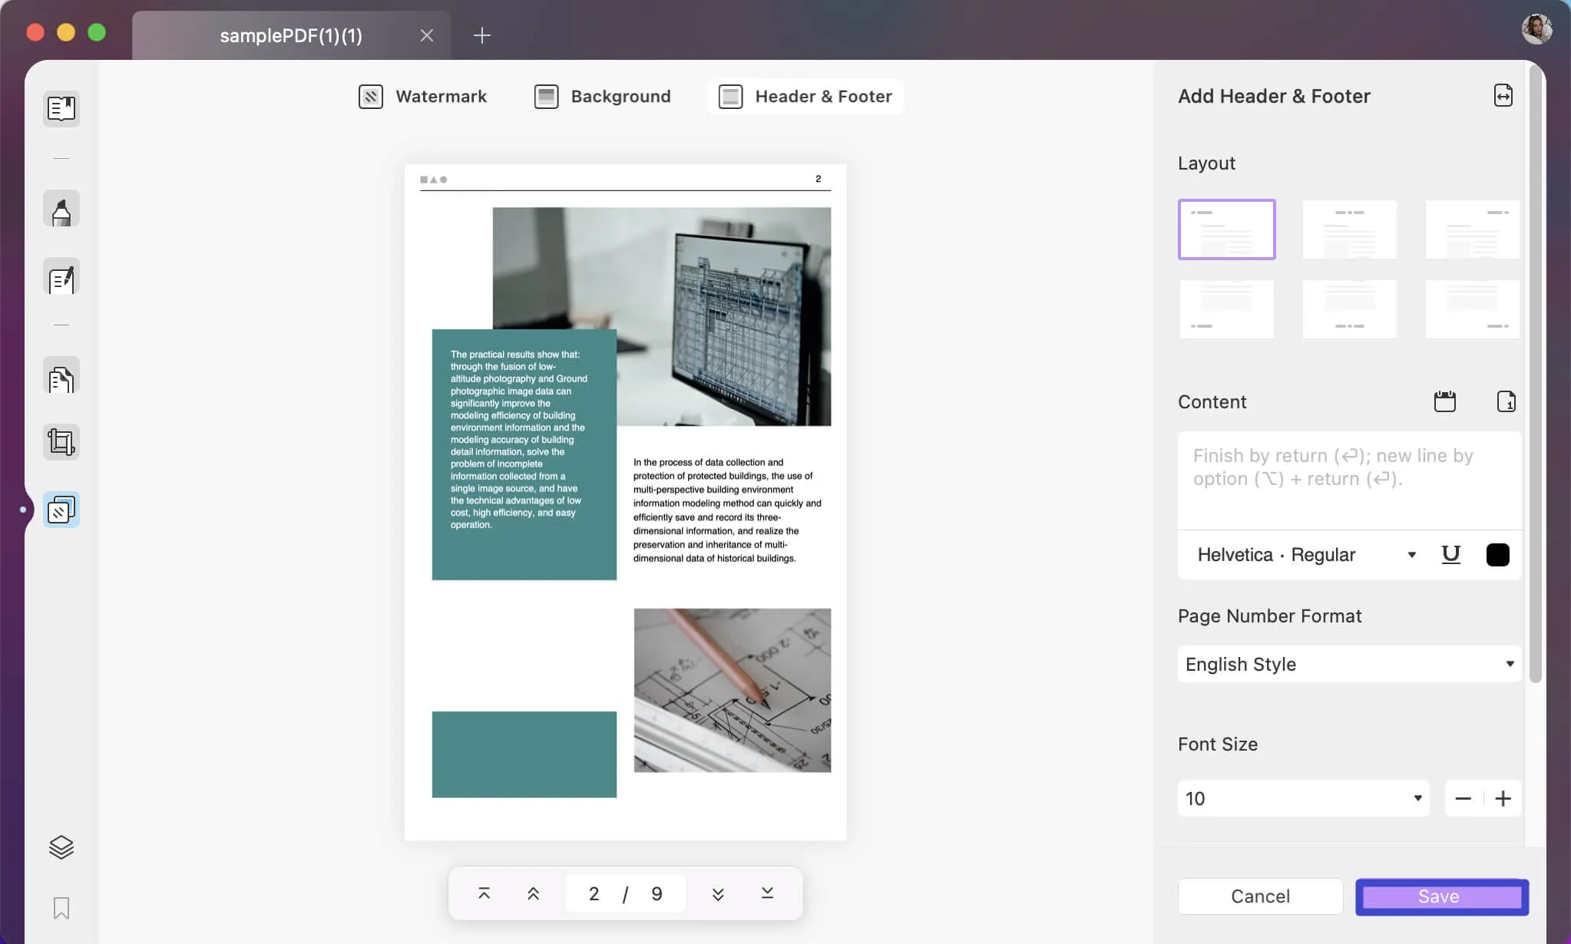Image resolution: width=1571 pixels, height=944 pixels.
Task: Open the black text color swatch
Action: [x=1497, y=554]
